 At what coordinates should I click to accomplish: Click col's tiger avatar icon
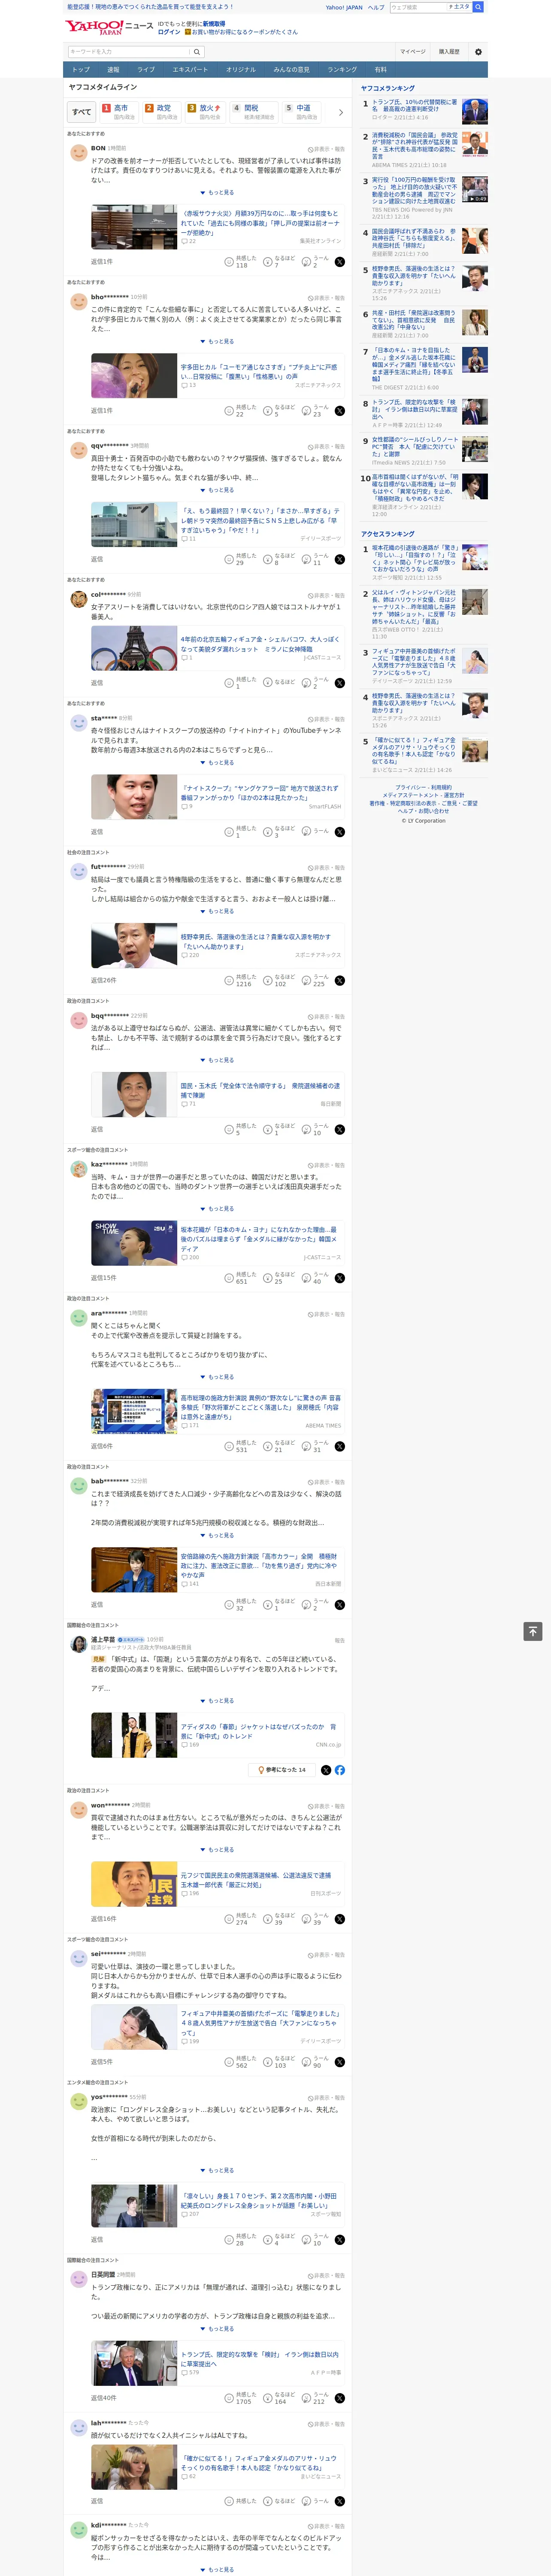click(78, 599)
